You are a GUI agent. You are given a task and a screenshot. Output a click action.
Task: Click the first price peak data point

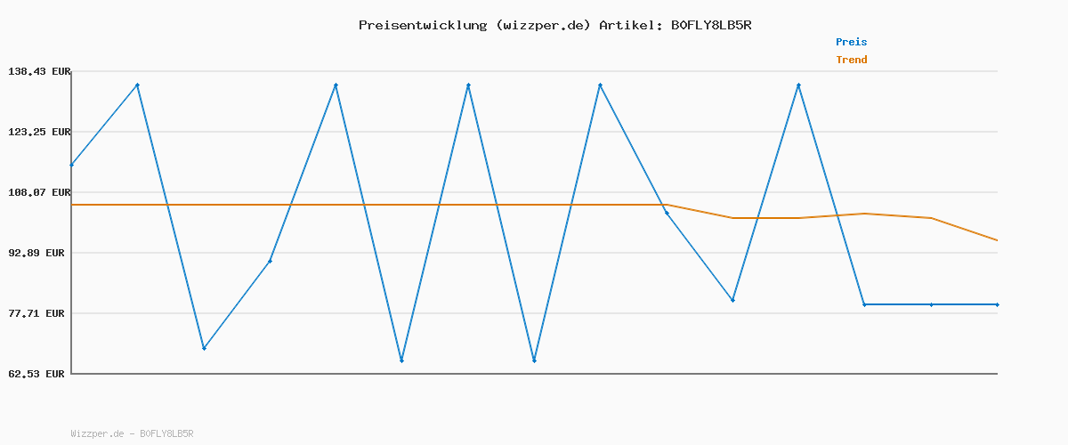(x=137, y=85)
